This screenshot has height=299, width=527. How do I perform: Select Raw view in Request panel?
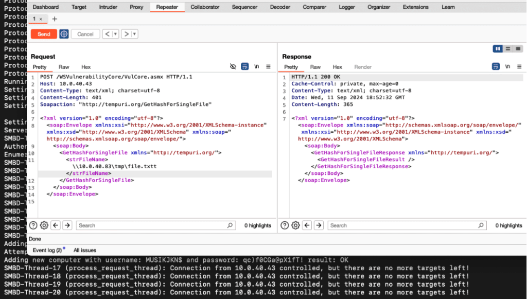[64, 67]
